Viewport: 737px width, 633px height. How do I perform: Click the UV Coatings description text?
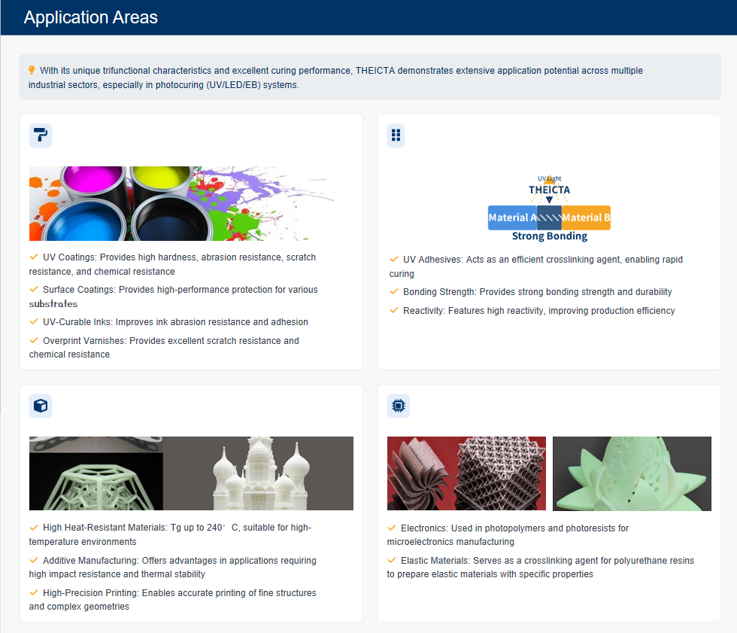[x=172, y=264]
